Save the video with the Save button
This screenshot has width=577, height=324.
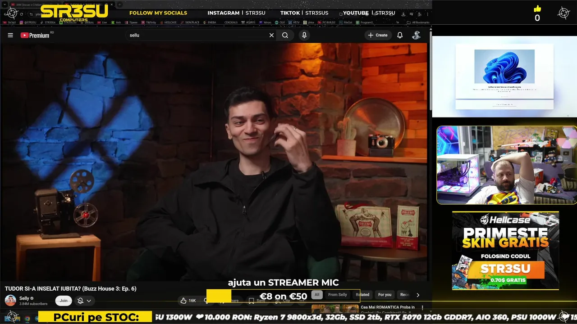coord(257,301)
